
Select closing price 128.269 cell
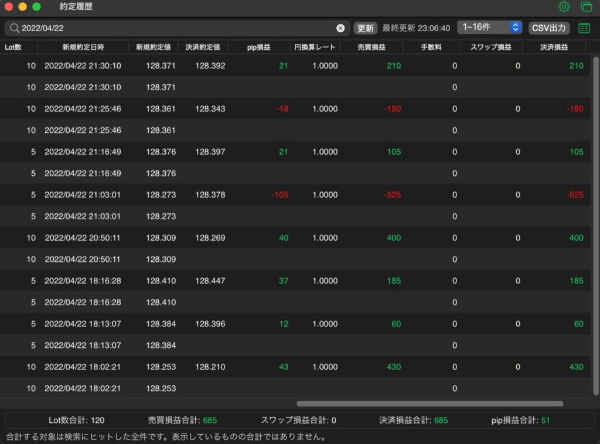[210, 238]
